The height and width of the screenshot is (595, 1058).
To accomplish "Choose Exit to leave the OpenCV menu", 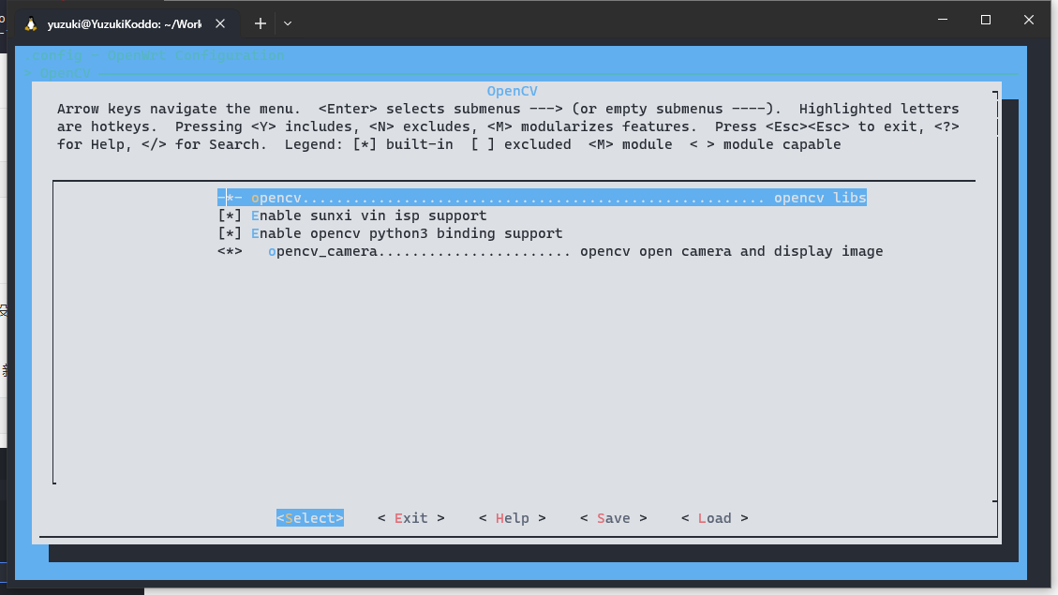I will click(x=410, y=517).
